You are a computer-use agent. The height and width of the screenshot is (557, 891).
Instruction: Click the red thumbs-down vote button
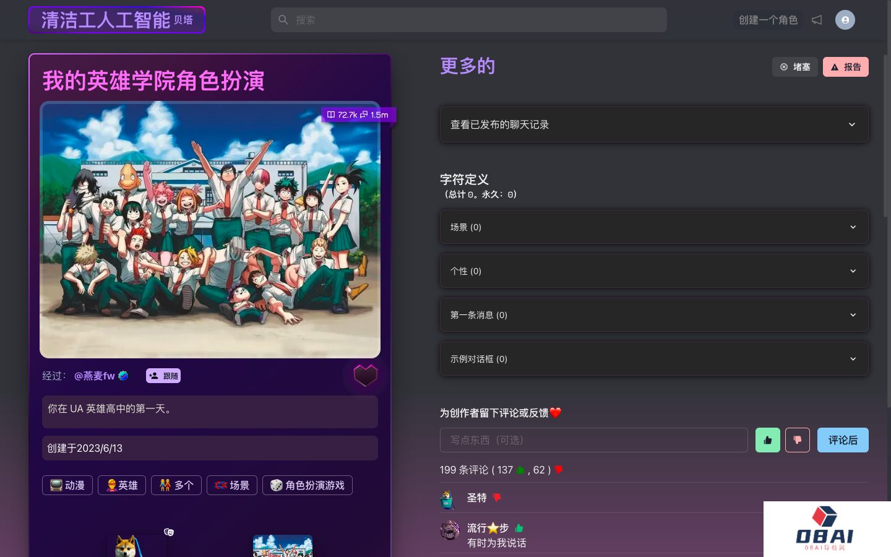point(797,440)
